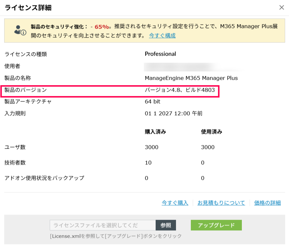Select the バージョン4.8、ビルド4803 value
The height and width of the screenshot is (248, 289).
[180, 90]
